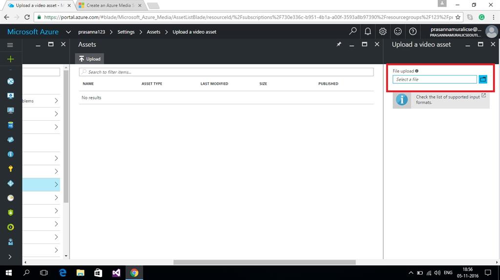This screenshot has width=500, height=280.
Task: Open App Services globe icon in sidebar
Action: tap(11, 81)
